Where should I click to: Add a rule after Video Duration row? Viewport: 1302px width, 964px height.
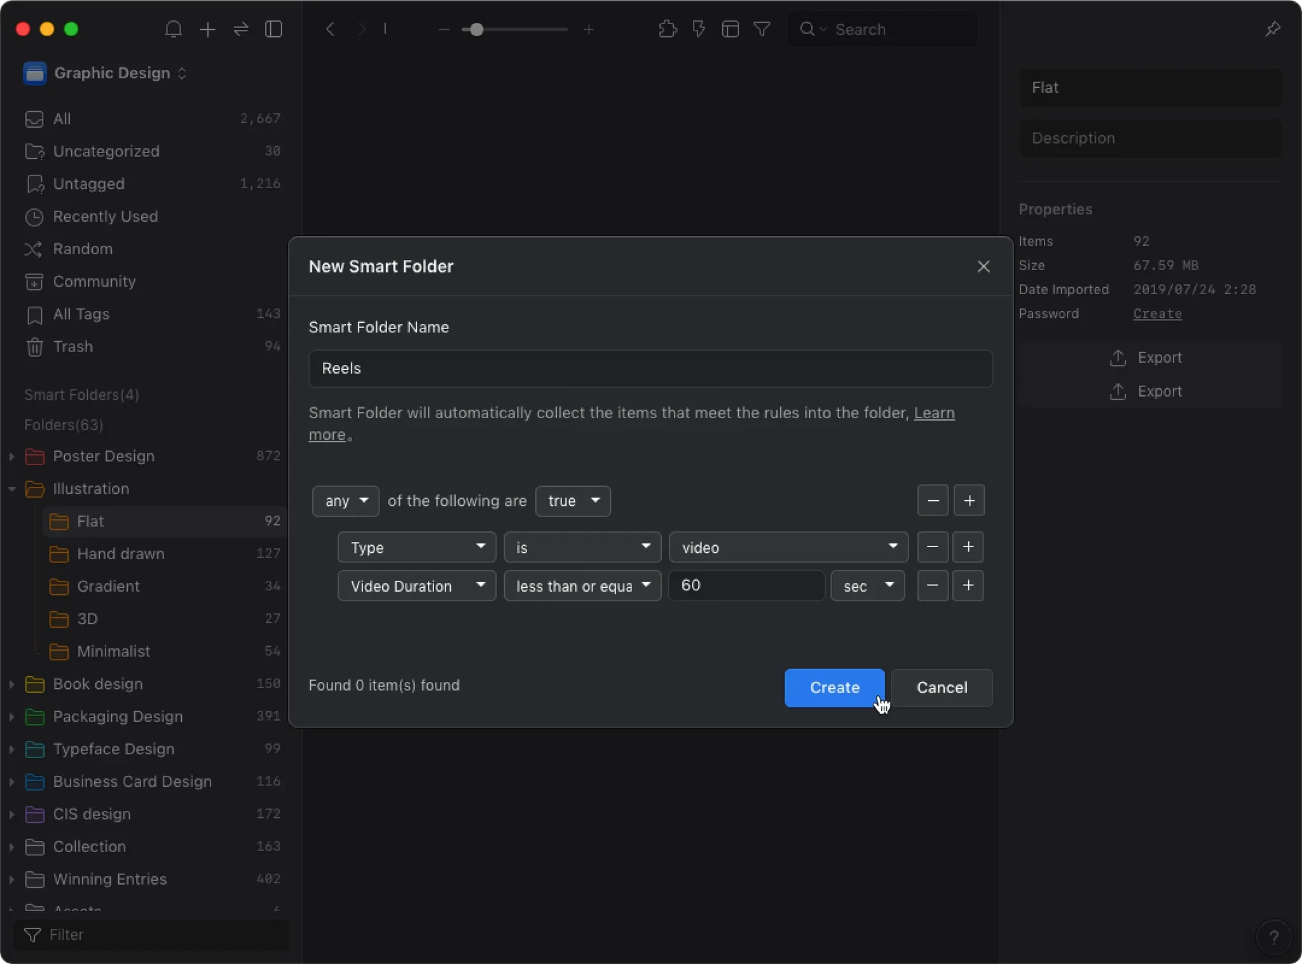point(968,585)
